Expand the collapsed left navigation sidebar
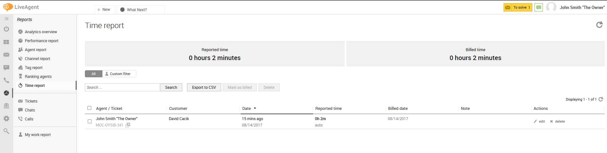The width and height of the screenshot is (607, 153). point(6,19)
